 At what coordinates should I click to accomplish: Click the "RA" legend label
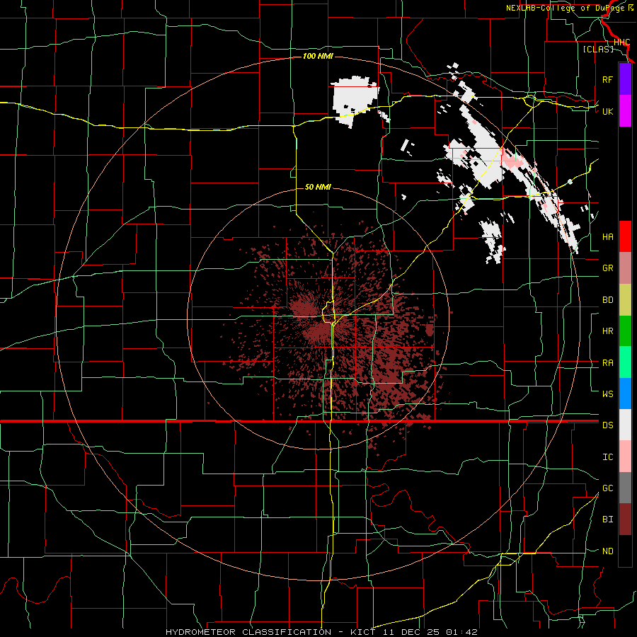coord(607,362)
